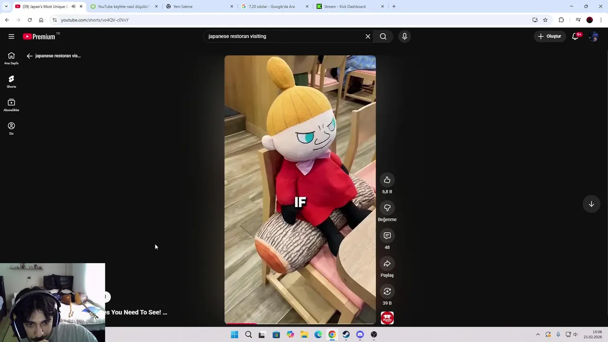The height and width of the screenshot is (342, 608).
Task: View site information icon in address bar
Action: pyautogui.click(x=55, y=20)
